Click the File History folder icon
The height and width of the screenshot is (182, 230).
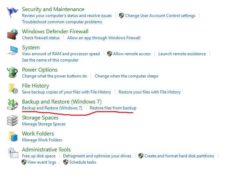coord(13,89)
